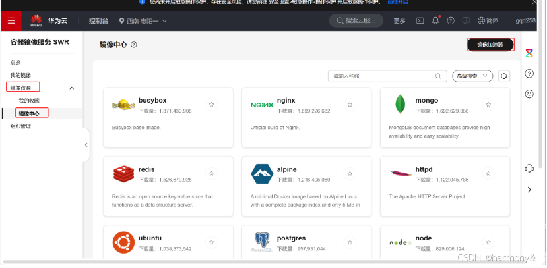The height and width of the screenshot is (268, 547).
Task: Open the region selector 西南-贵阳一
Action: tap(143, 21)
